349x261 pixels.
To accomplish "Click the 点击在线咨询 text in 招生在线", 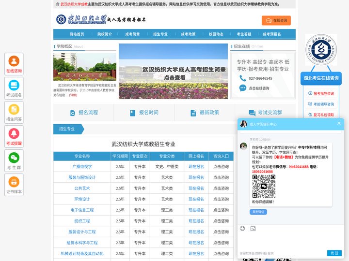I will pos(259,88).
